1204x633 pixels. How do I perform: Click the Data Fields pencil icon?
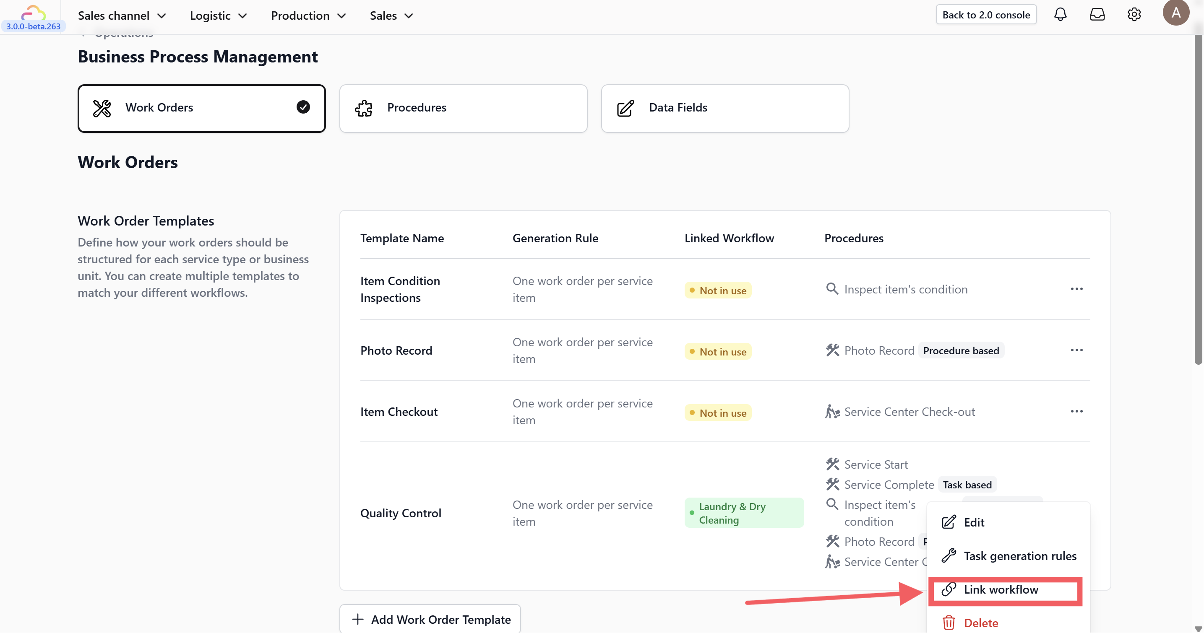coord(625,109)
